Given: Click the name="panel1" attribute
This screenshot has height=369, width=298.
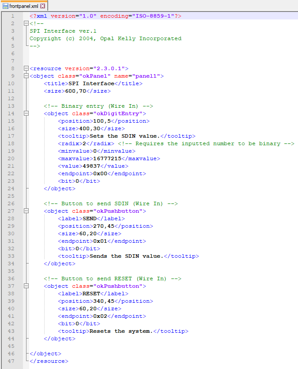Looking at the screenshot, I should (137, 76).
